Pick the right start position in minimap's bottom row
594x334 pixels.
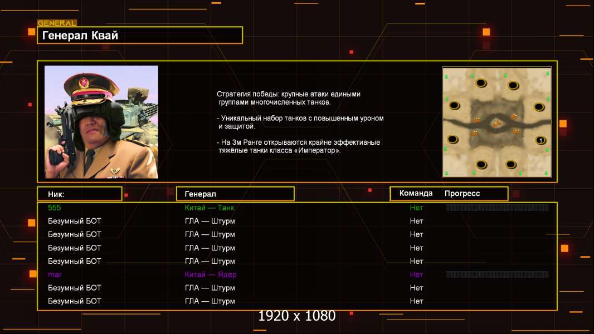click(x=510, y=164)
